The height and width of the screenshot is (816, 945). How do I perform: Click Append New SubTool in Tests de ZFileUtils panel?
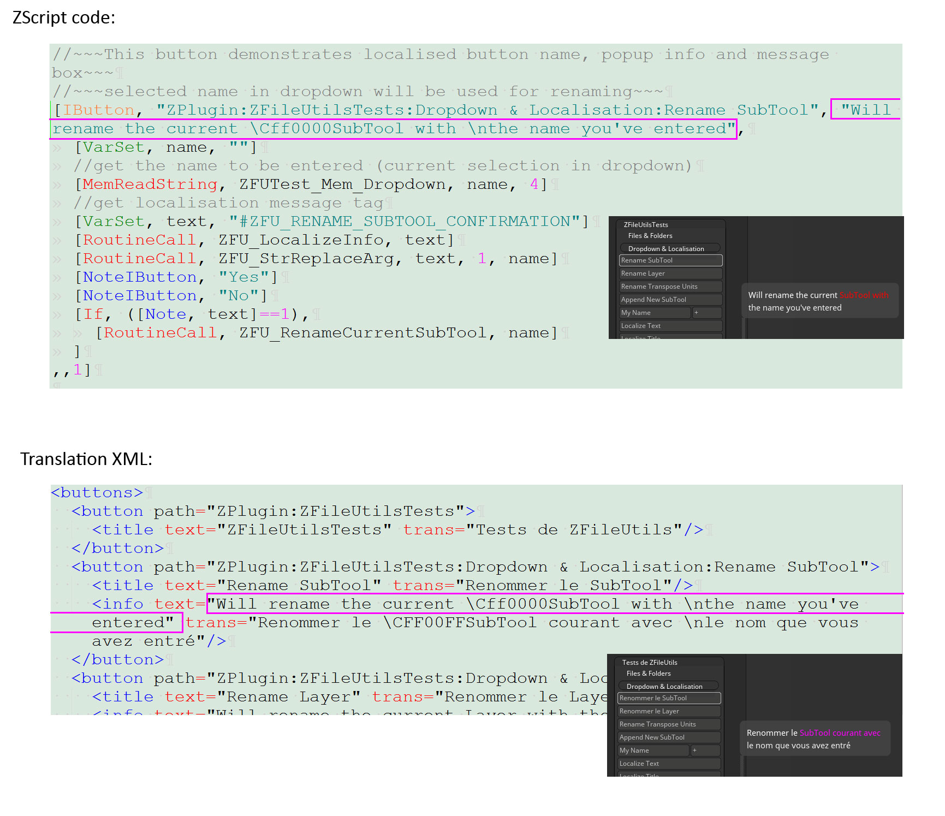tap(669, 737)
